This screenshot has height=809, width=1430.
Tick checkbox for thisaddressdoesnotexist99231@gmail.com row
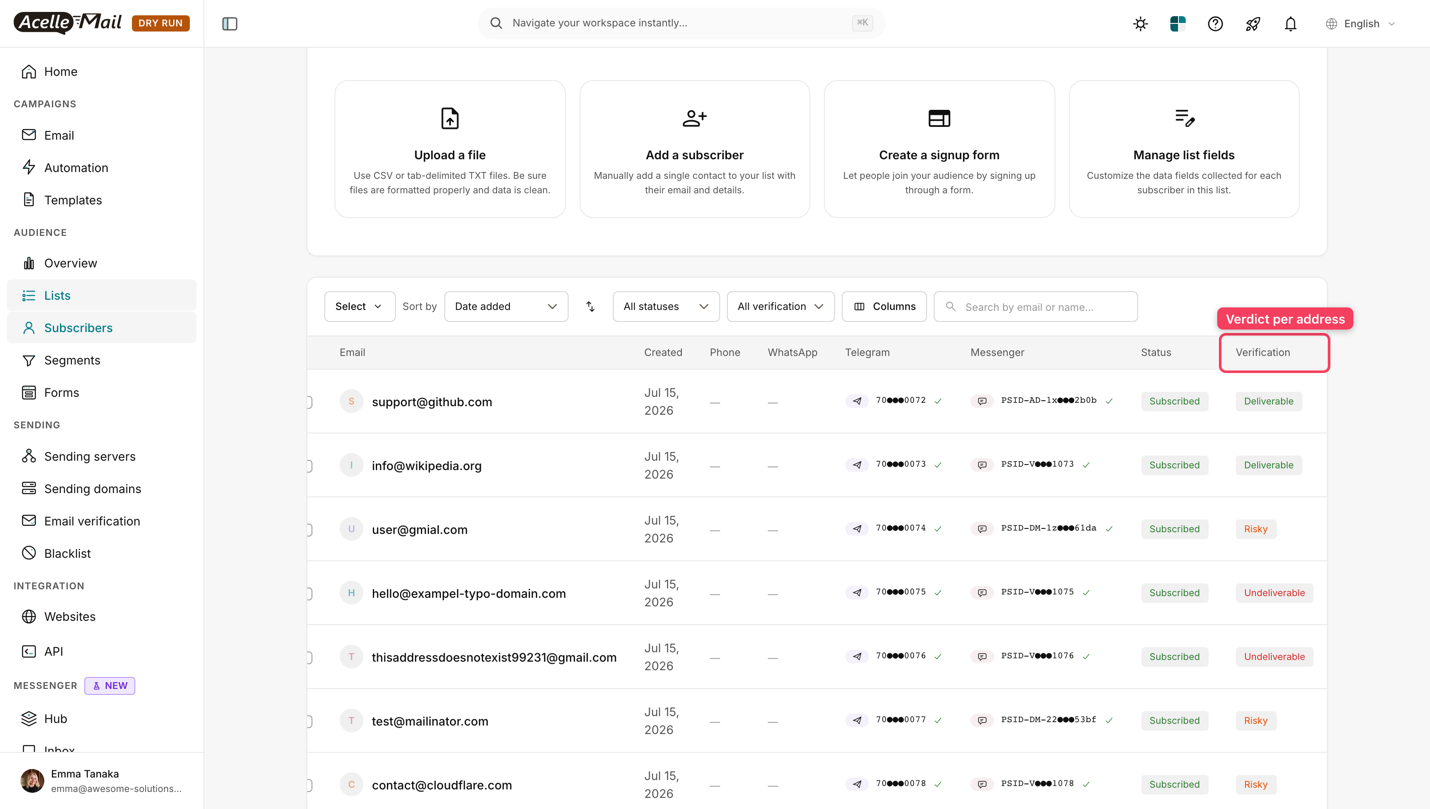point(309,657)
